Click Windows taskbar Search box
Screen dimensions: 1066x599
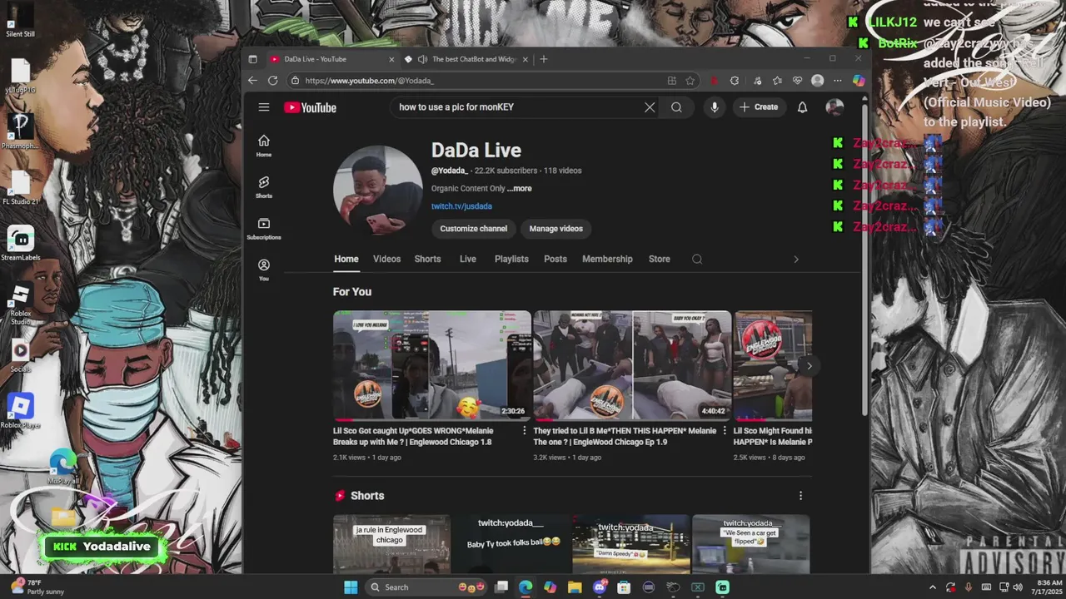(428, 587)
